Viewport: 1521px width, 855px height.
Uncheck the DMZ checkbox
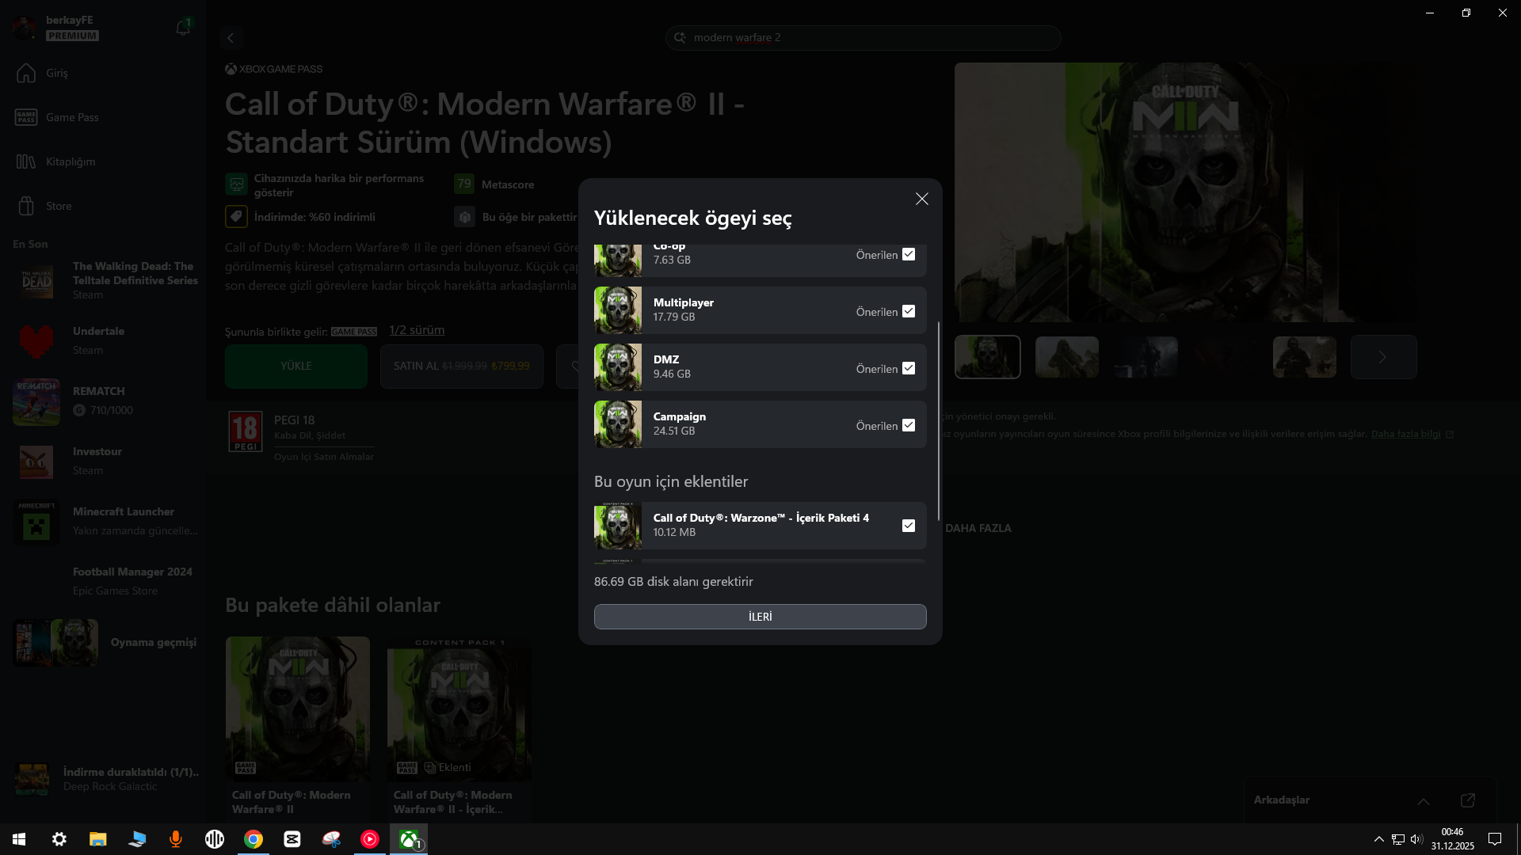pos(909,368)
